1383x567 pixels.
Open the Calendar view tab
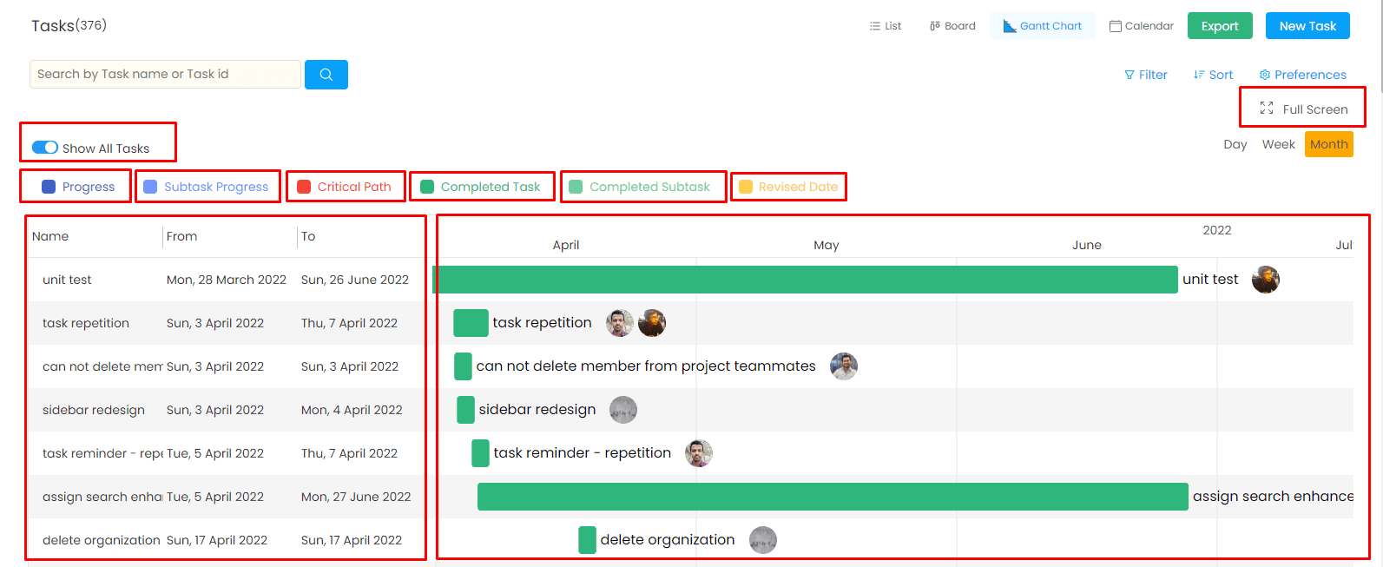1142,26
